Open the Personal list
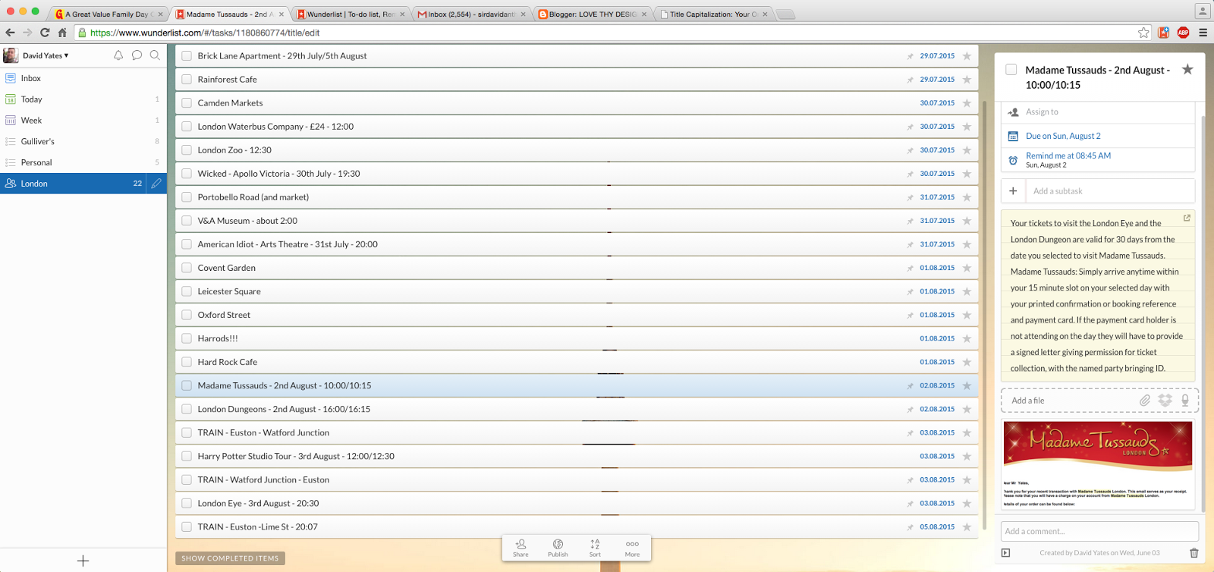The image size is (1214, 572). (x=83, y=162)
